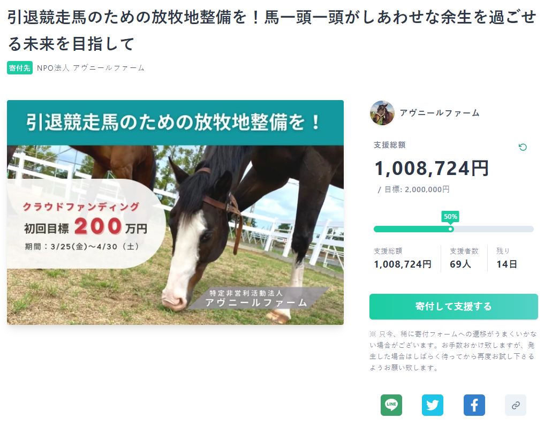Click the アヴニールファーム horse avatar
Viewport: 544px width, 426px height.
[x=382, y=113]
